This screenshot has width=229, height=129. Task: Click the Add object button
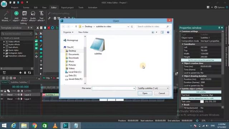[16, 16]
